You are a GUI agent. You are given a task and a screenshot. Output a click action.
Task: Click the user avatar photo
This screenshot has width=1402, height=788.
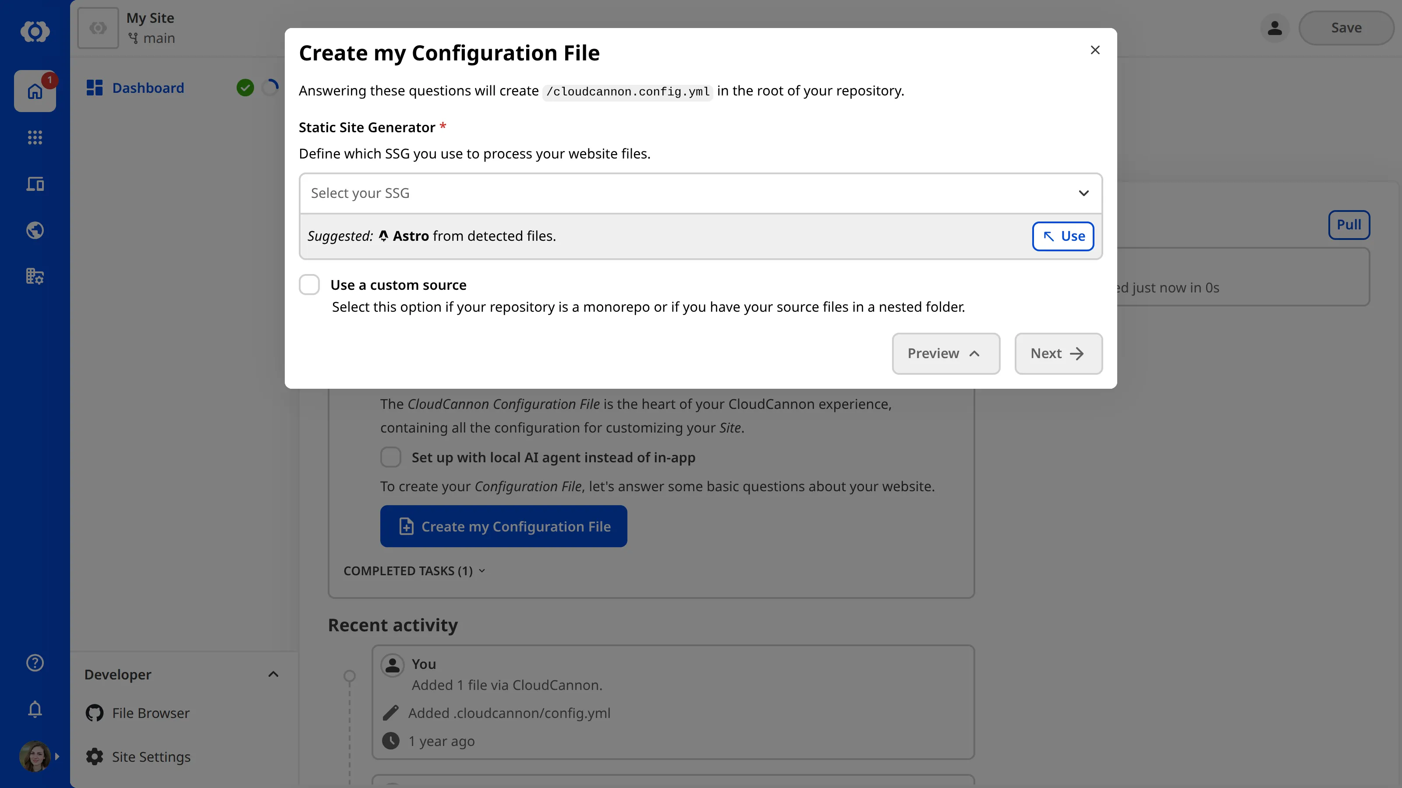tap(35, 756)
